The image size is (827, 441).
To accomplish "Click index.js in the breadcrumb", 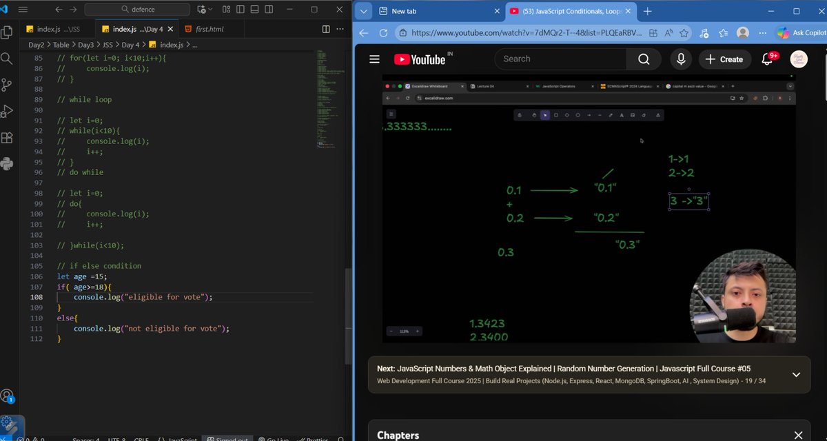I will coord(172,45).
